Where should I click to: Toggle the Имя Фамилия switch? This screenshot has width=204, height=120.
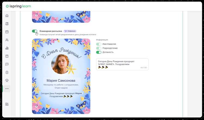(98, 44)
